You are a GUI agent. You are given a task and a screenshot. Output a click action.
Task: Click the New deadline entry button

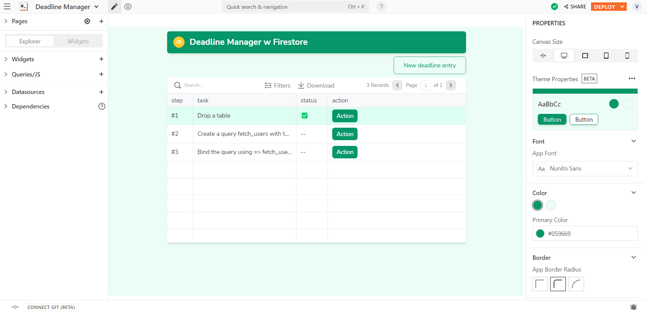[x=430, y=65]
